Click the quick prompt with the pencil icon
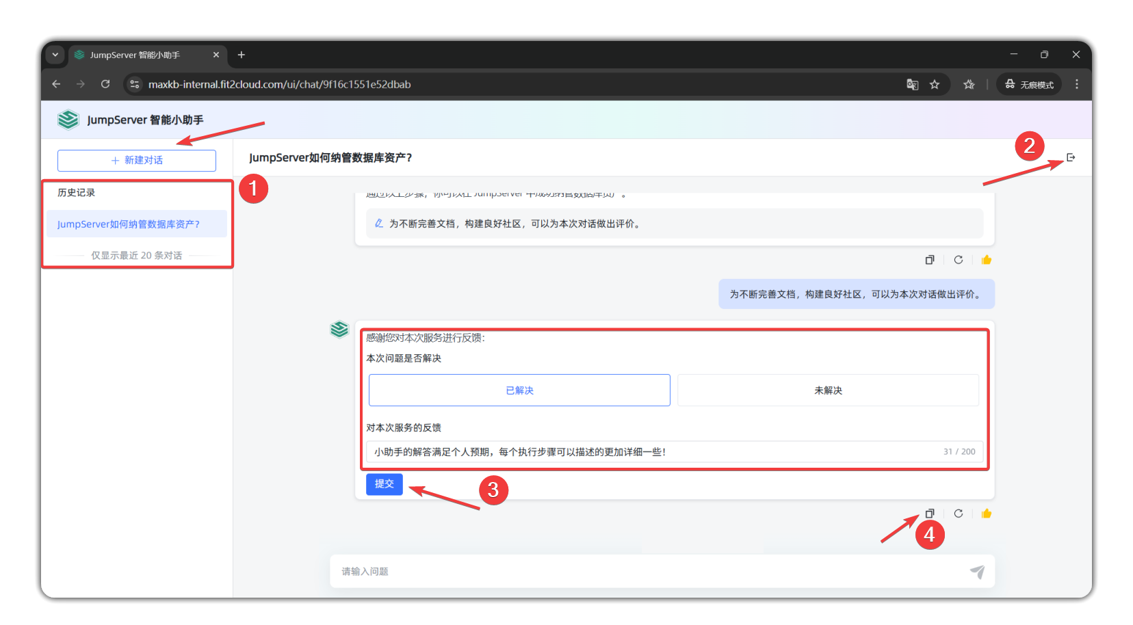This screenshot has width=1133, height=625. [675, 224]
